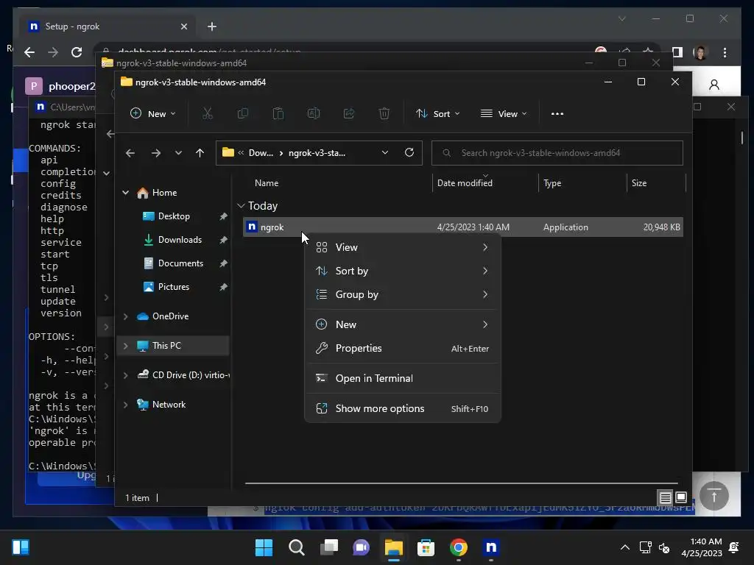Click Dow... breadcrumb in address bar

click(x=261, y=153)
